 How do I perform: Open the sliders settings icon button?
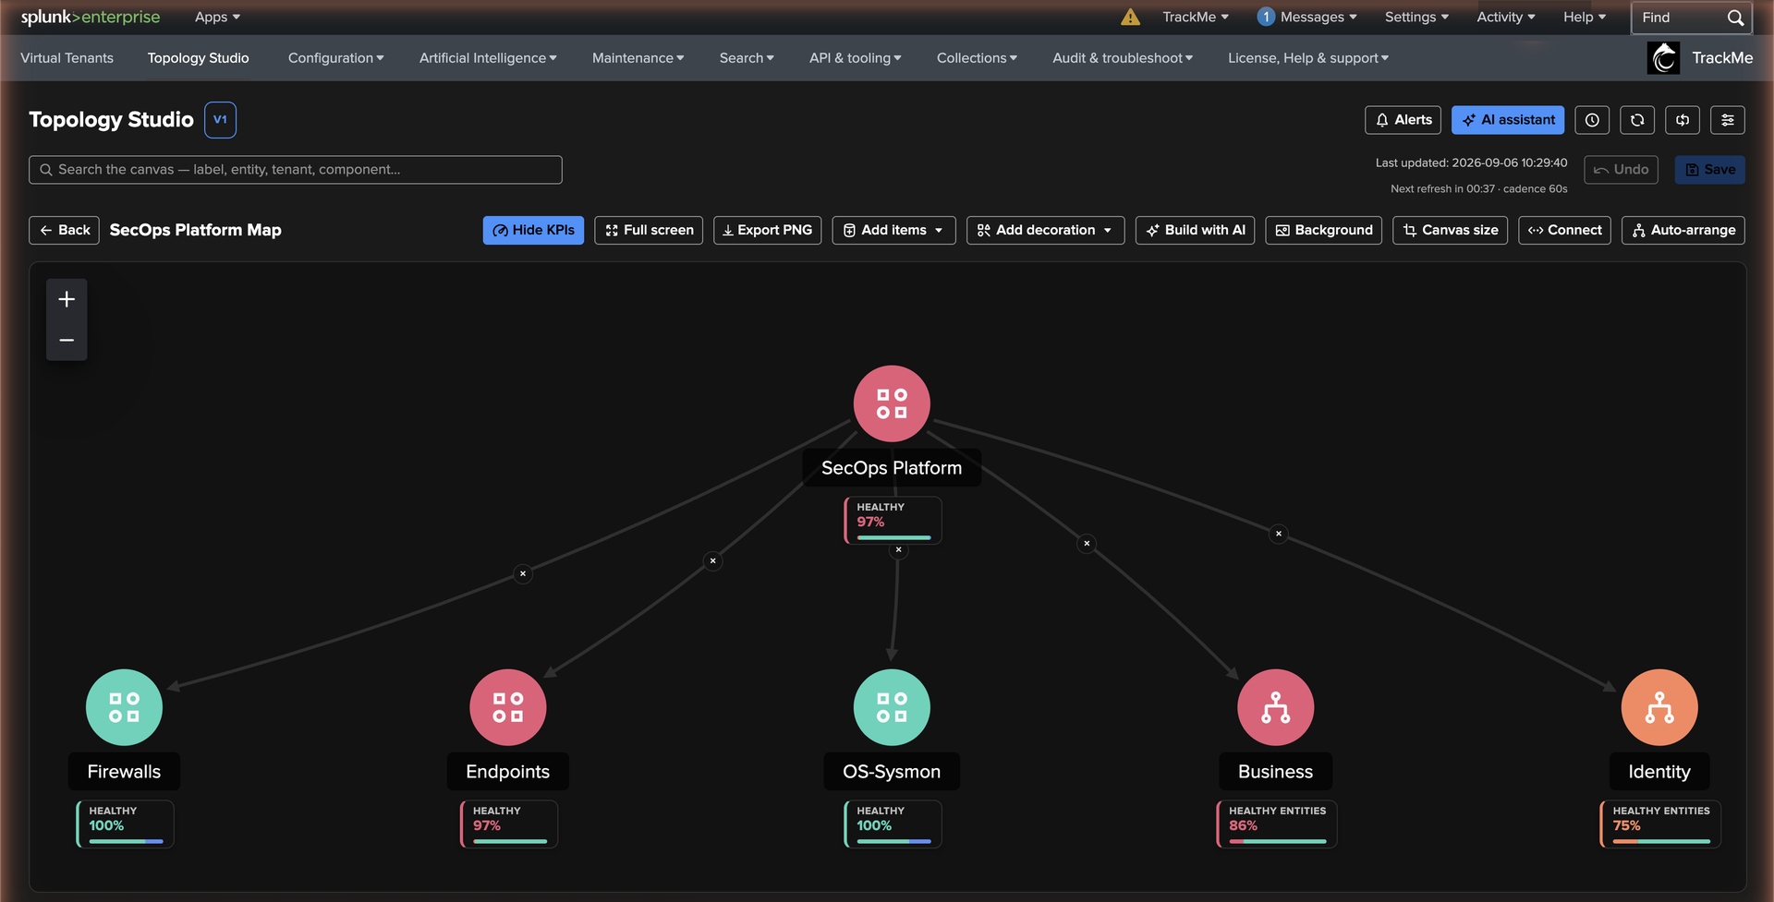(1728, 120)
